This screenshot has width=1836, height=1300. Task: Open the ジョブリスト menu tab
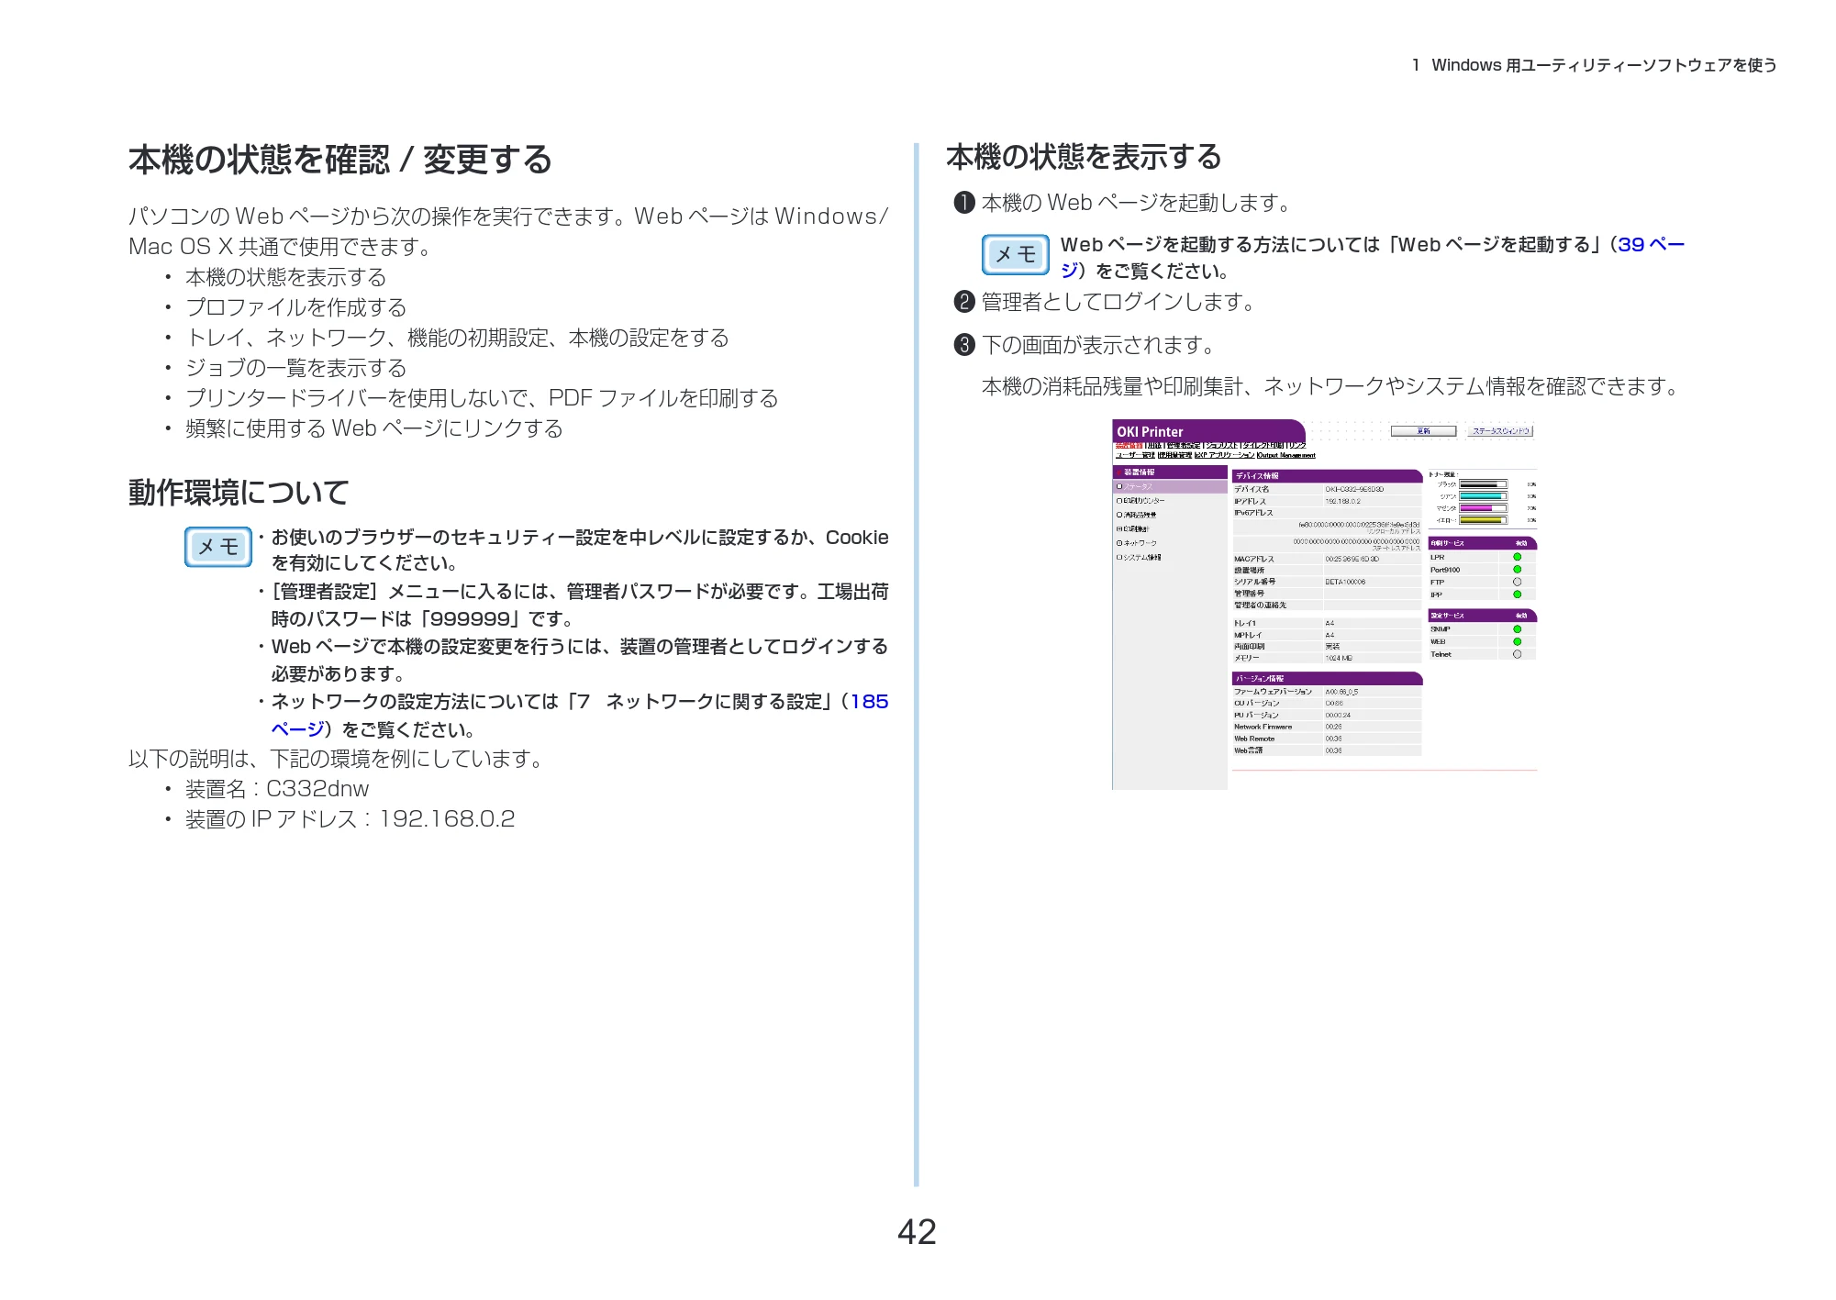[x=1221, y=445]
